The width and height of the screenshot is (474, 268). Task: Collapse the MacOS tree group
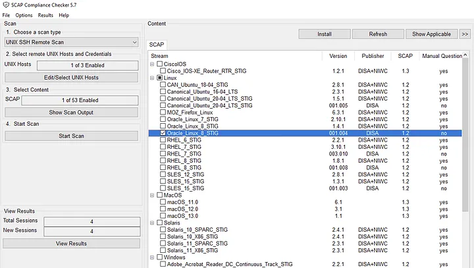coord(152,196)
